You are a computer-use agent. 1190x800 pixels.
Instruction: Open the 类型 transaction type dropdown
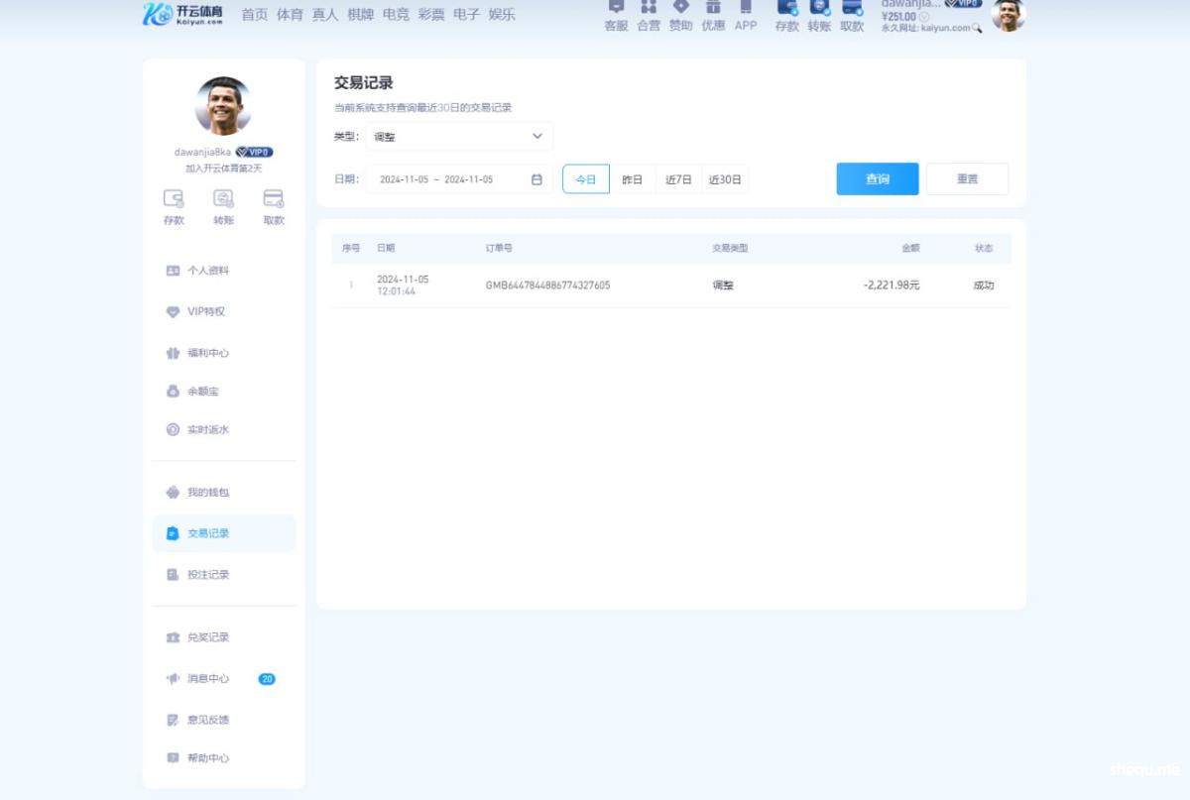point(459,136)
